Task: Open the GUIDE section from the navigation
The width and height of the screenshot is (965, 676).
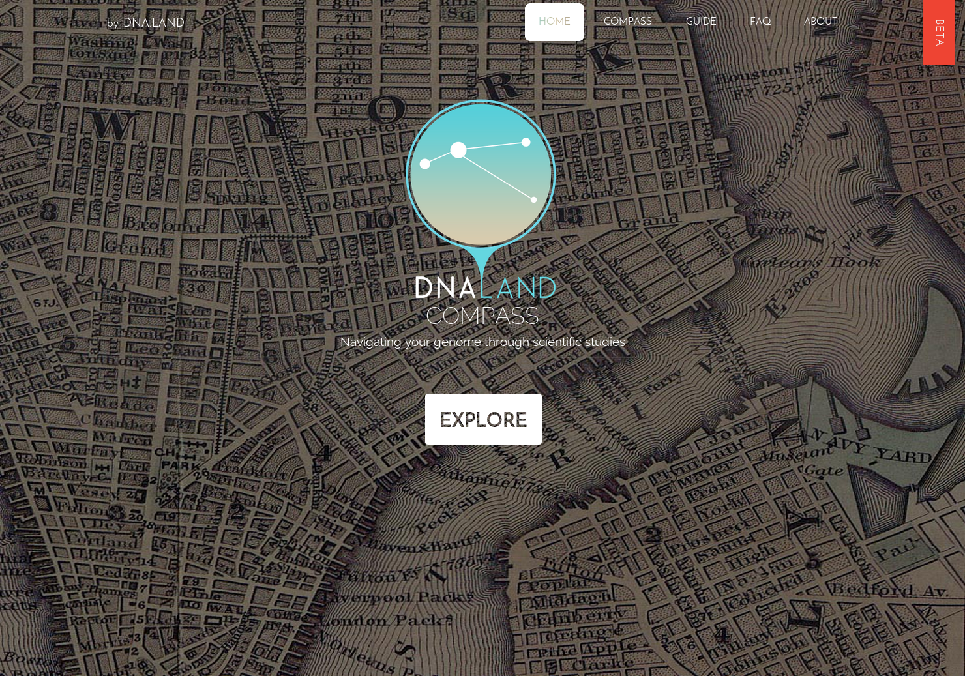Action: click(x=701, y=22)
